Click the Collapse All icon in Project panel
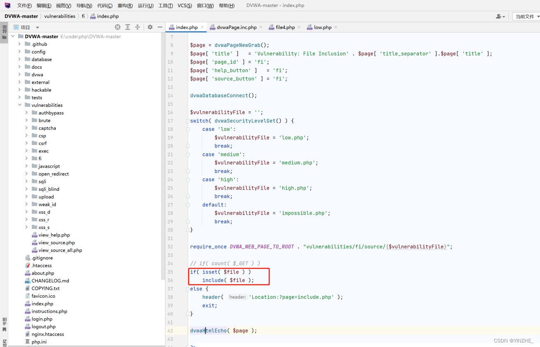Image resolution: width=540 pixels, height=347 pixels. pos(137,27)
